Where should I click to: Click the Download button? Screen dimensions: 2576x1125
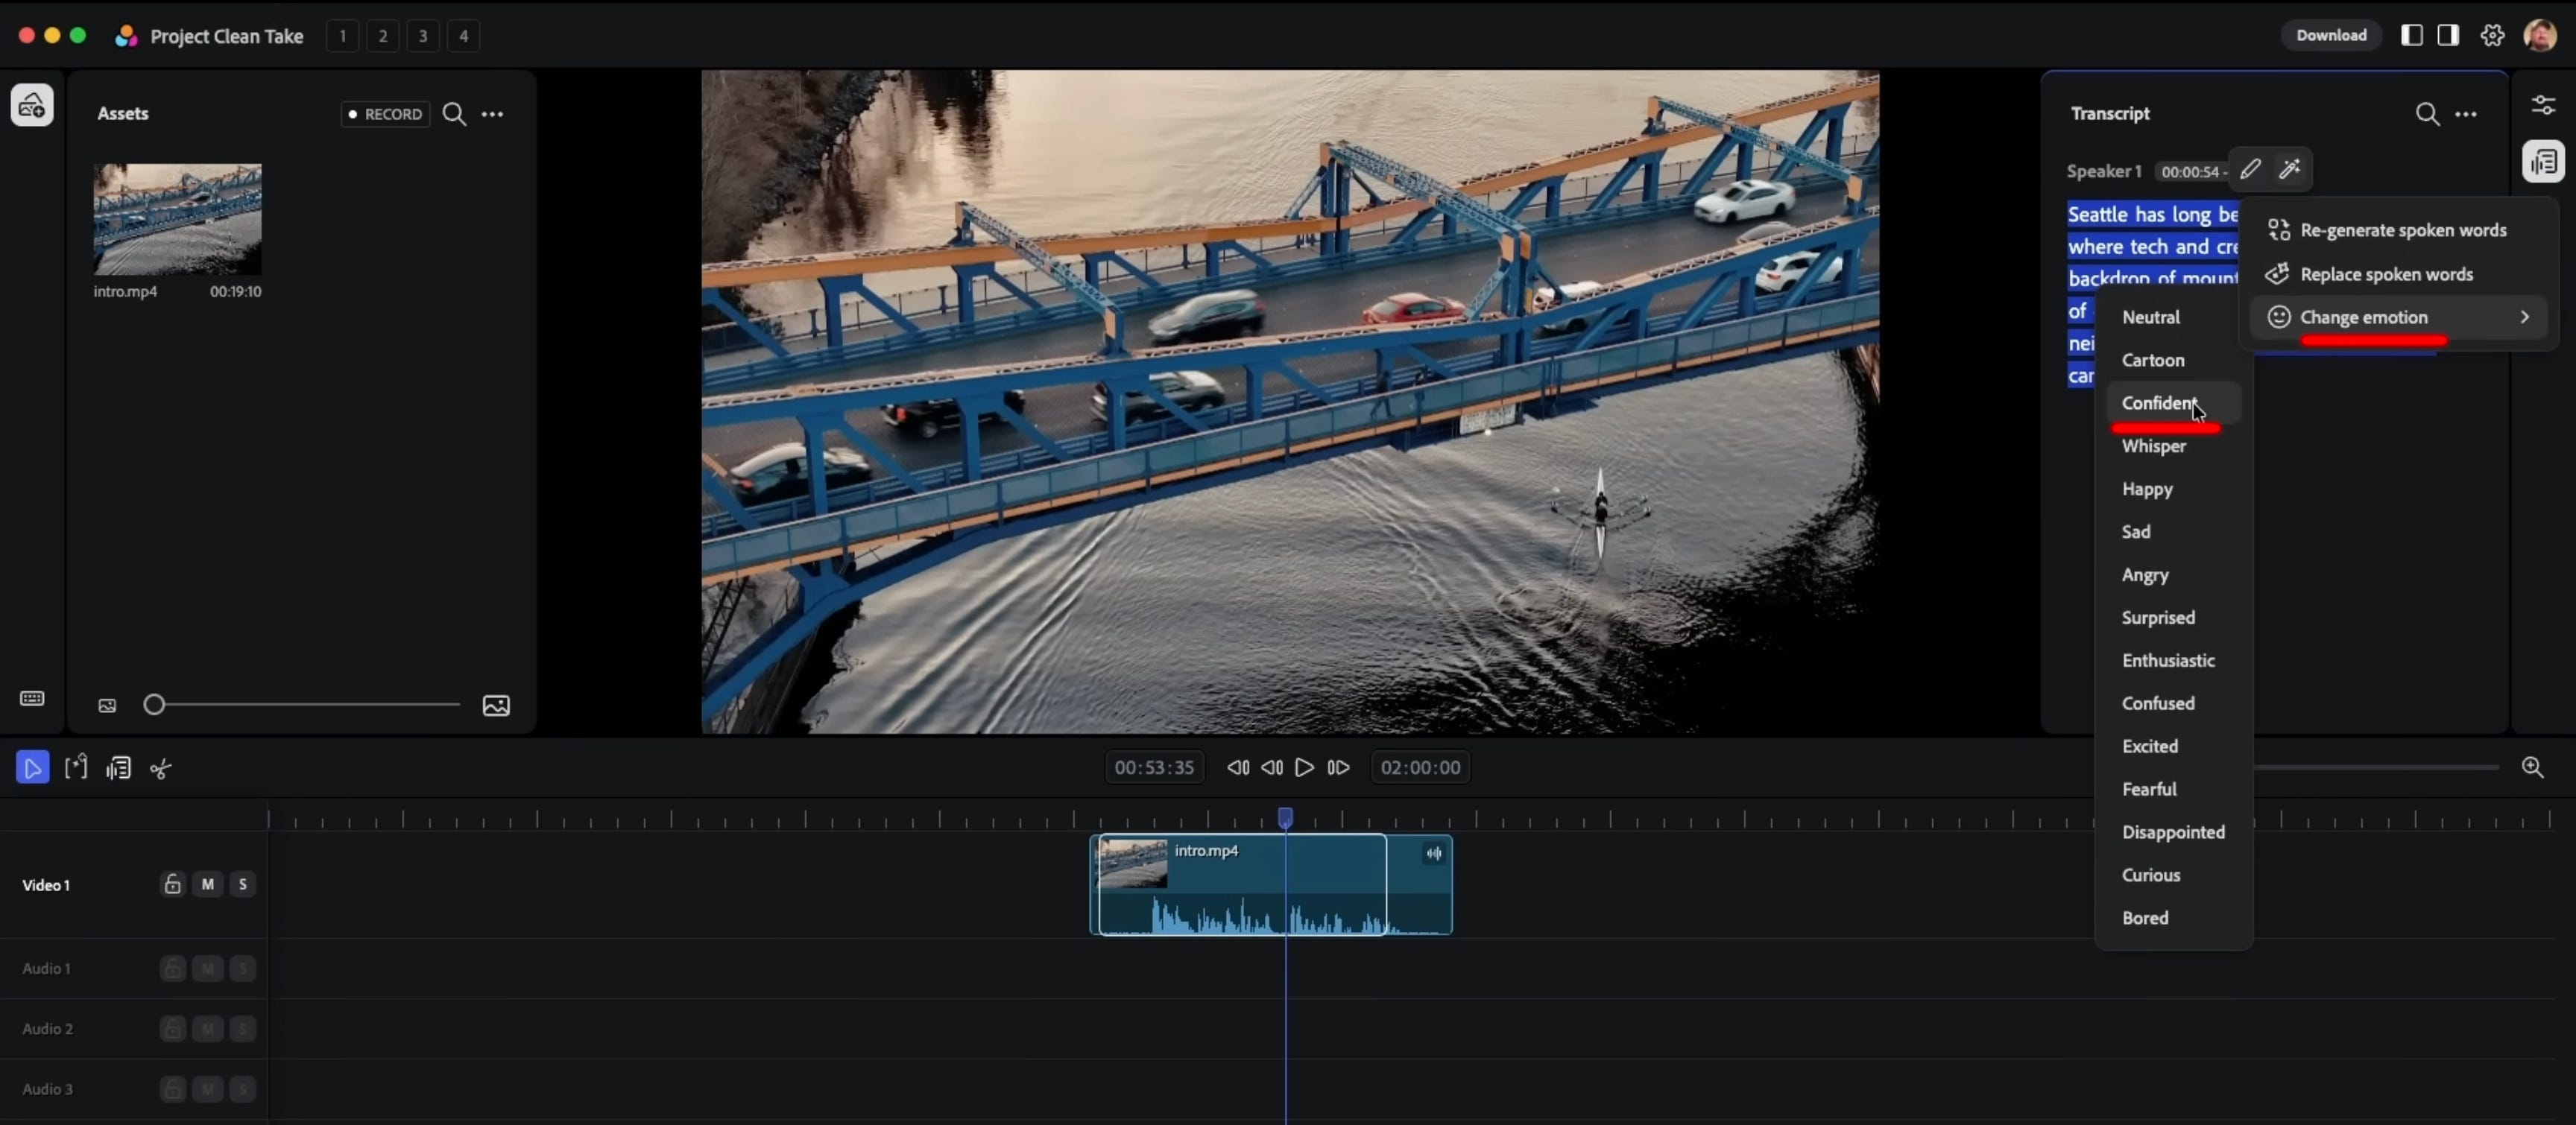(x=2330, y=36)
